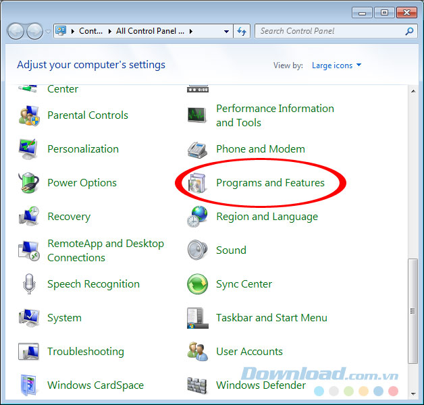Open the User Accounts link
424x405 pixels.
pyautogui.click(x=249, y=352)
